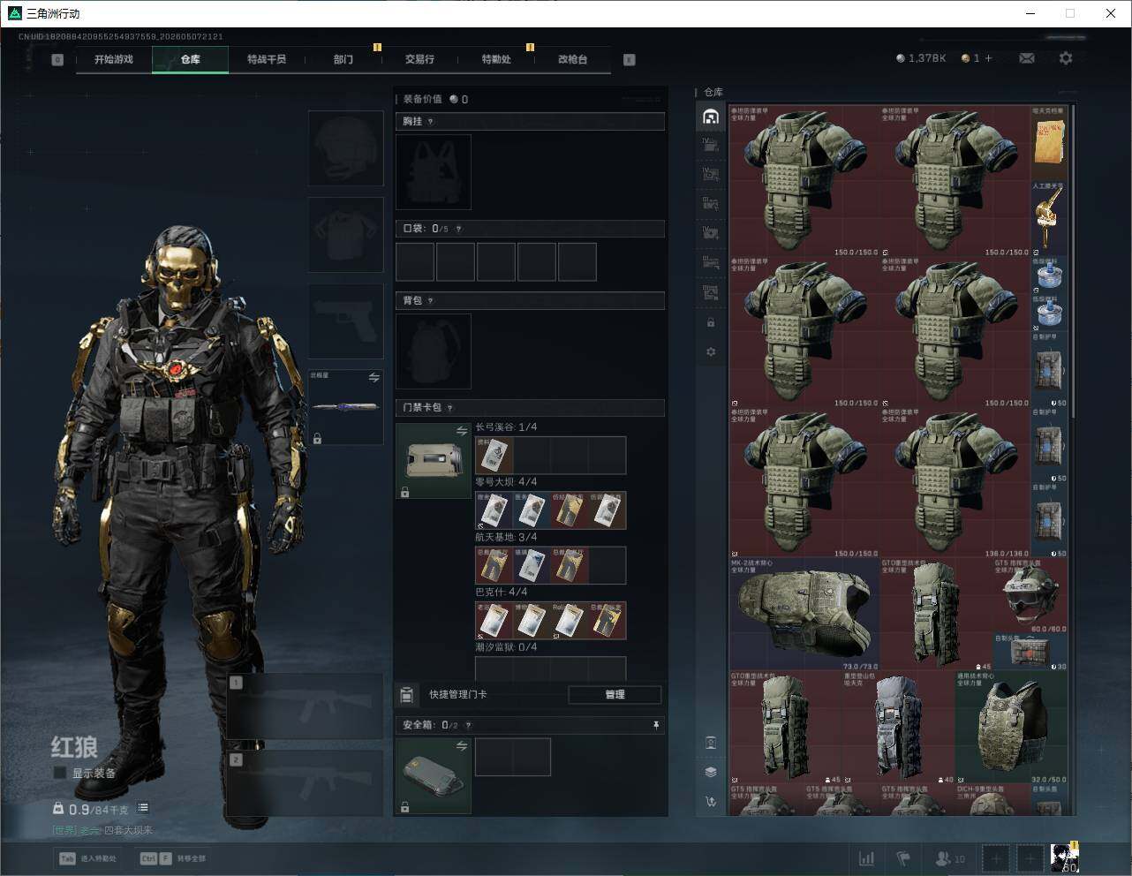Select the empty backpack slot
Viewport: 1132px width, 876px height.
pos(434,351)
